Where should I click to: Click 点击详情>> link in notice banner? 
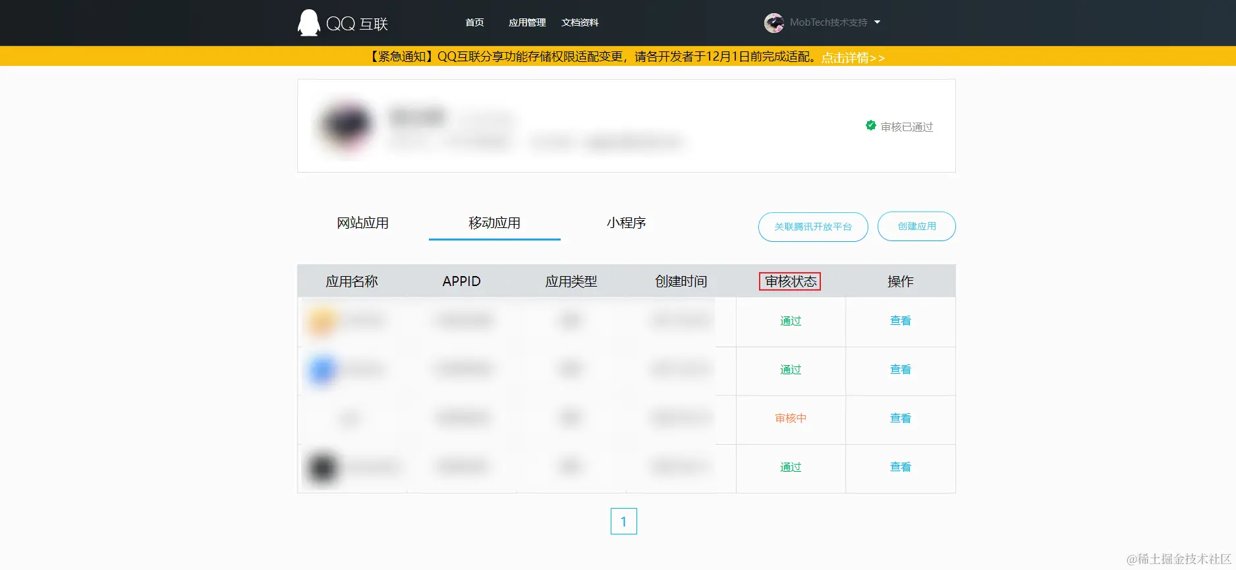(x=853, y=58)
